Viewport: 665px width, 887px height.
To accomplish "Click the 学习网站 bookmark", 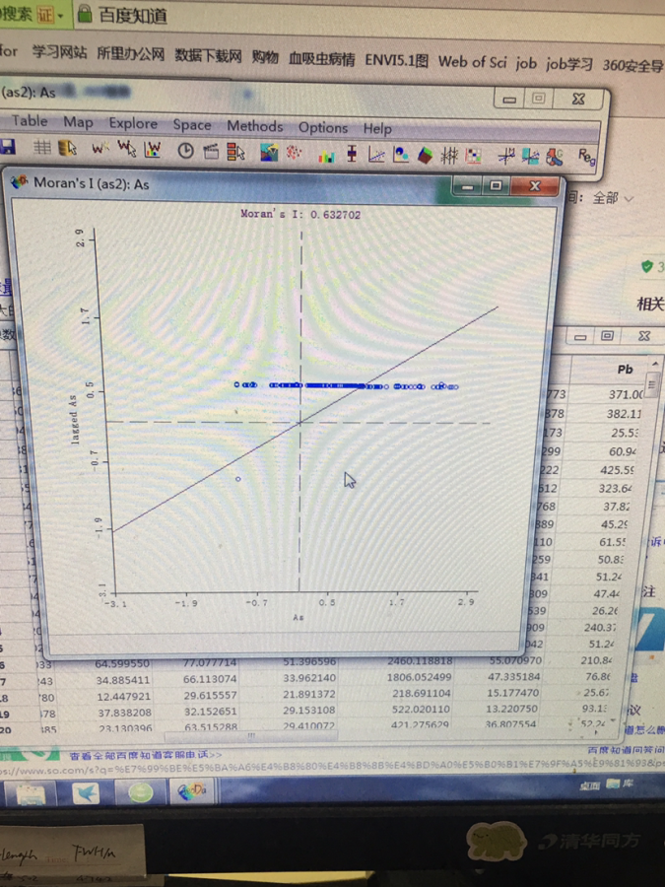I will click(59, 53).
